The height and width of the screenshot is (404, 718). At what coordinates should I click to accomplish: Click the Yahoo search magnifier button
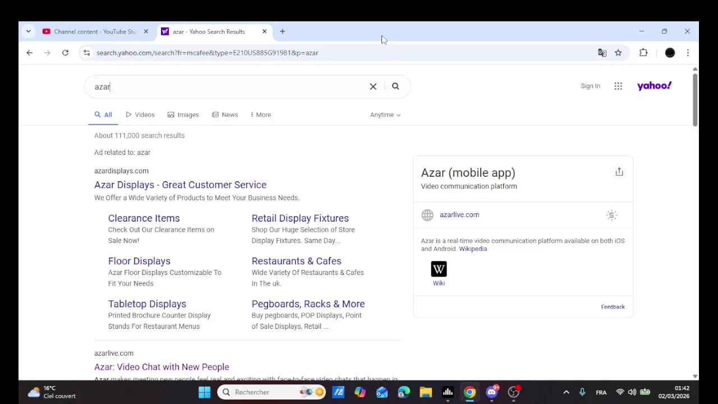pyautogui.click(x=395, y=86)
